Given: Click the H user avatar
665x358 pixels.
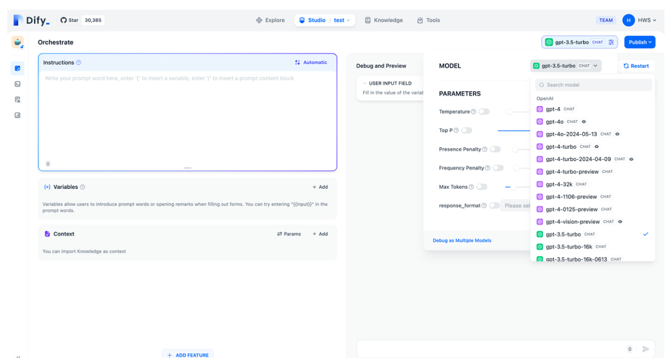Looking at the screenshot, I should (628, 20).
